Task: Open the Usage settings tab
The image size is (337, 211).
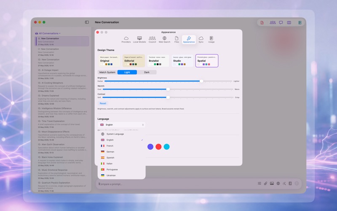Action: (211, 40)
